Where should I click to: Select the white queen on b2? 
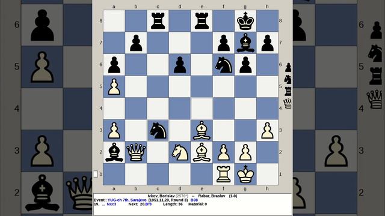(136, 152)
